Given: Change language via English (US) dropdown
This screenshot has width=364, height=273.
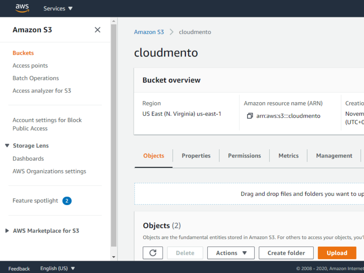Looking at the screenshot, I should pyautogui.click(x=58, y=268).
